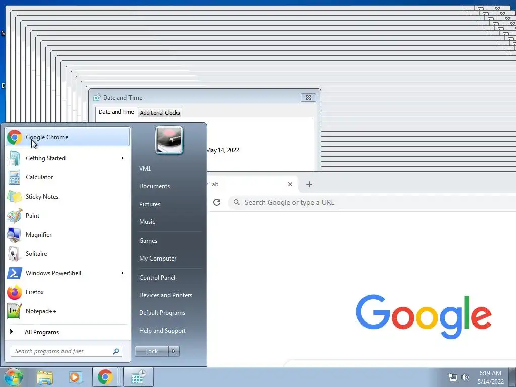Click the Windows Start orb

click(14, 377)
